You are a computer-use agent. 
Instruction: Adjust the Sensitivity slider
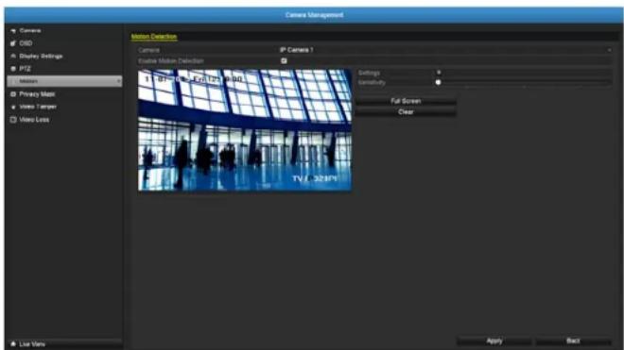[524, 83]
